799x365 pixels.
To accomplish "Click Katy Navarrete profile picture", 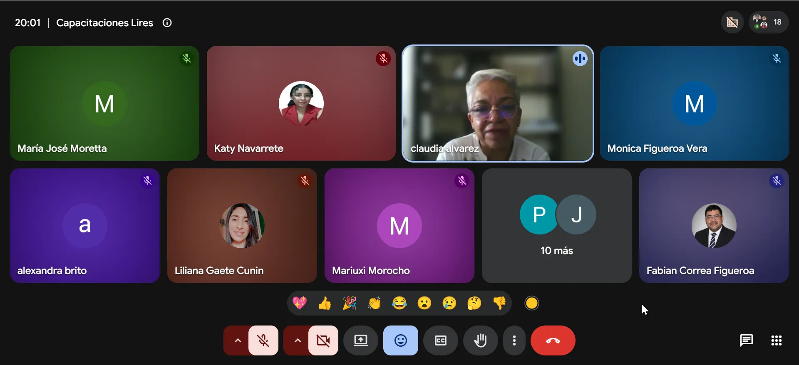I will tap(301, 104).
